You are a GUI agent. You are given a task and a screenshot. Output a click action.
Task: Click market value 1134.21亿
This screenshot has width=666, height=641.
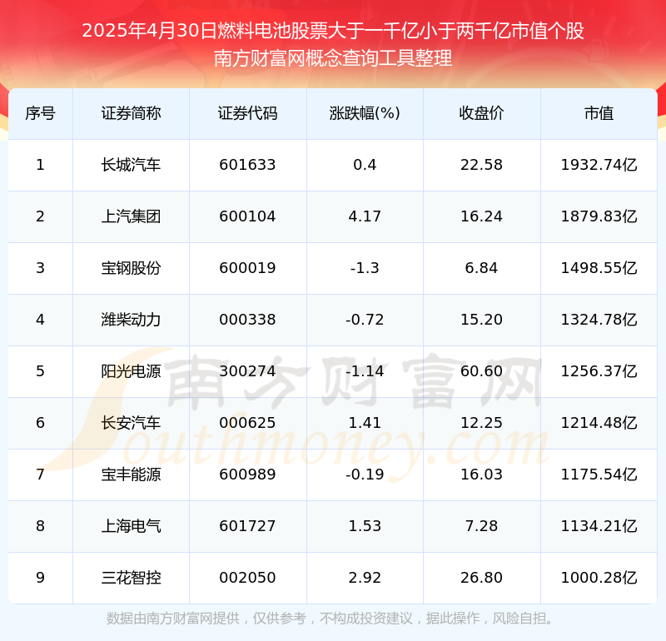599,526
